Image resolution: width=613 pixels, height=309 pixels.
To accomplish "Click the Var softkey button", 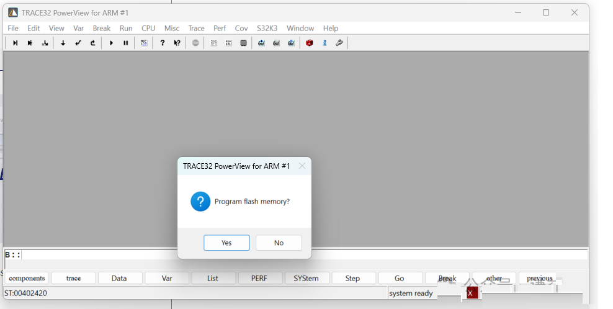I will pyautogui.click(x=167, y=278).
